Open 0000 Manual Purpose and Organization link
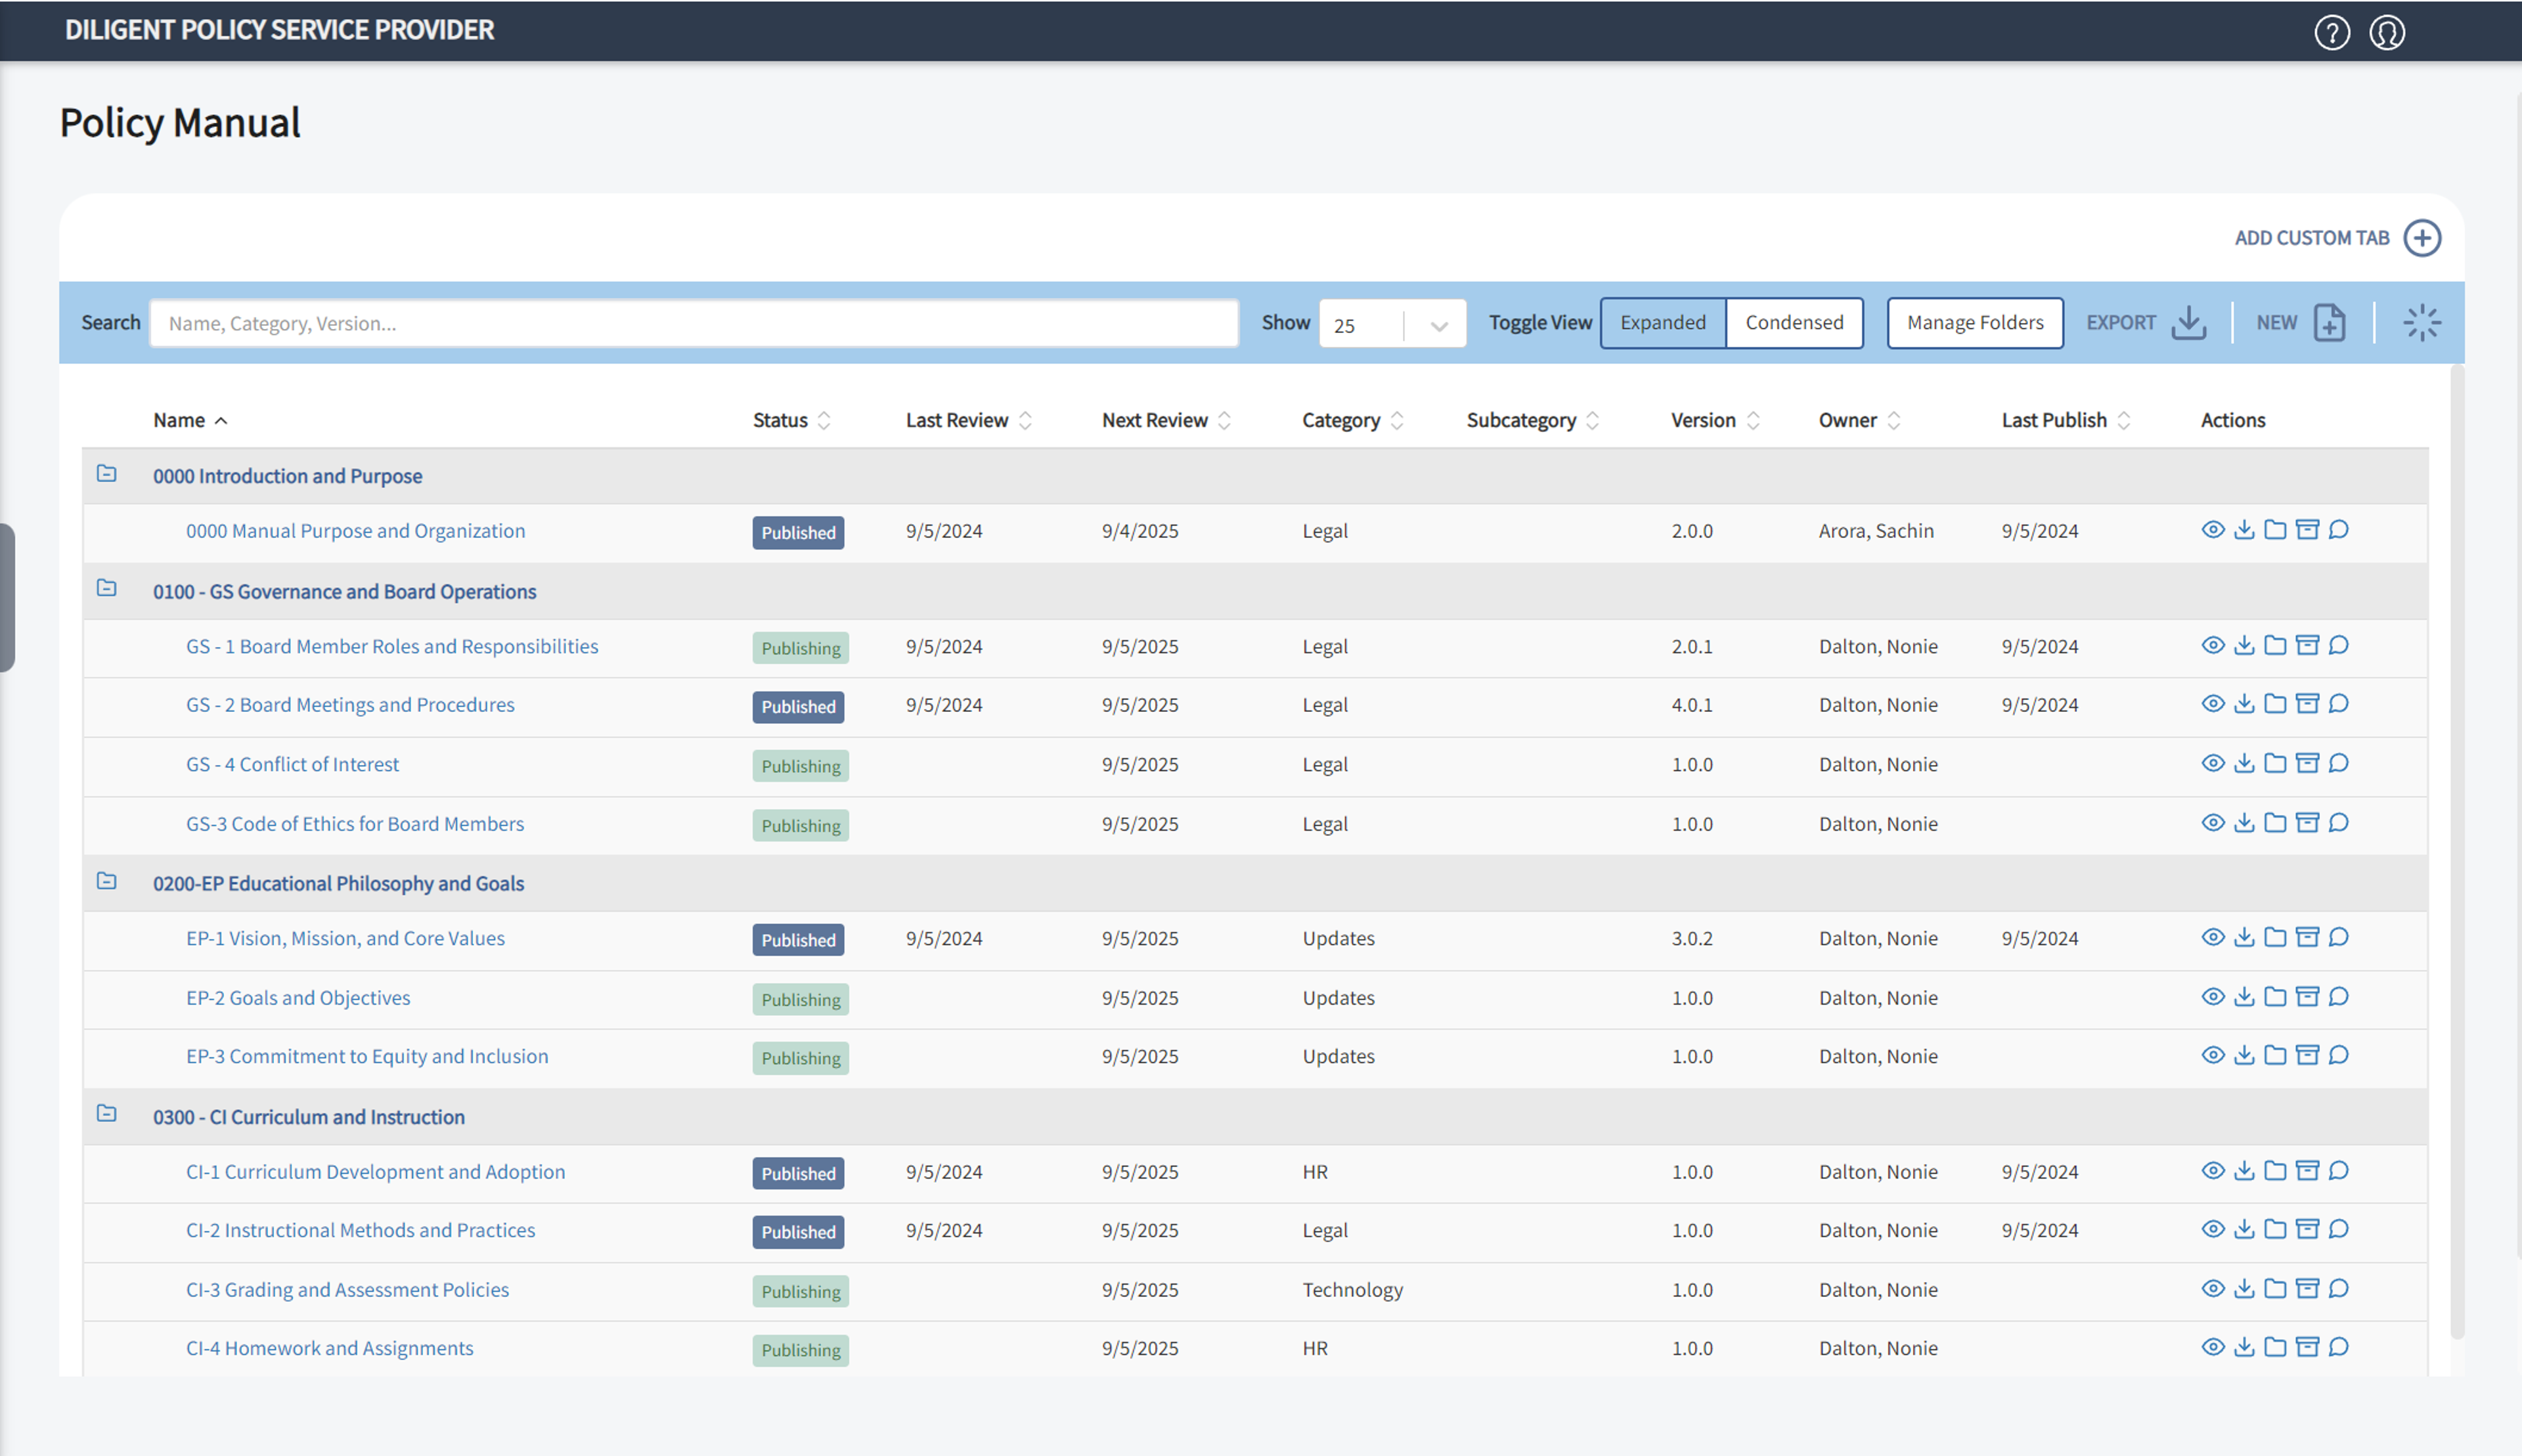Image resolution: width=2522 pixels, height=1456 pixels. tap(355, 531)
